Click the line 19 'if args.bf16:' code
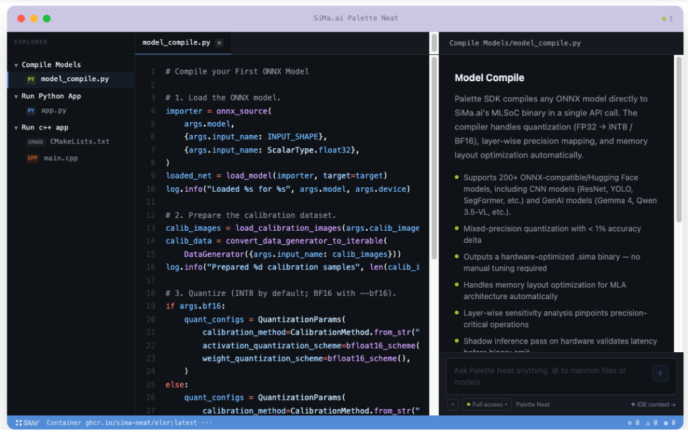Viewport: 688px width, 434px height. click(196, 306)
